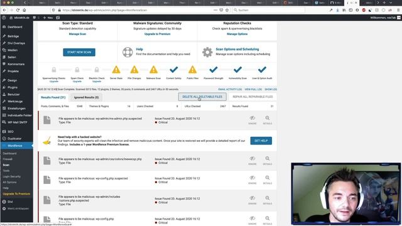This screenshot has height=226, width=402.
Task: Open details for wp-admin/ms-admin.php.suspected result
Action: [268, 120]
